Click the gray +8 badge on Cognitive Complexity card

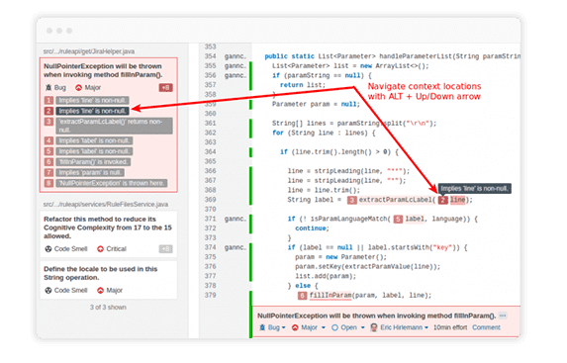pyautogui.click(x=165, y=248)
